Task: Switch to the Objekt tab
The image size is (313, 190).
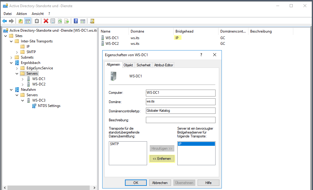Action: coord(128,65)
